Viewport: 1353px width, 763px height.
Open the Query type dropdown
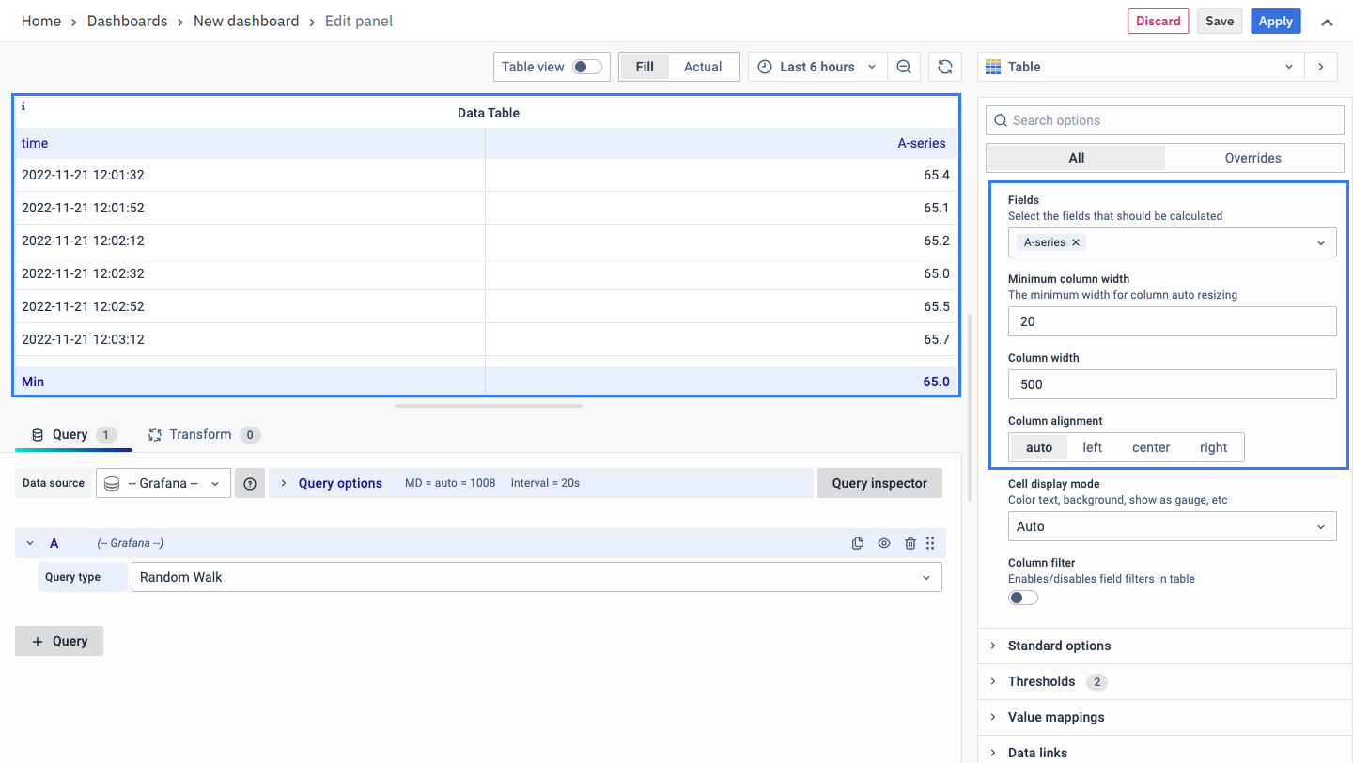tap(536, 577)
